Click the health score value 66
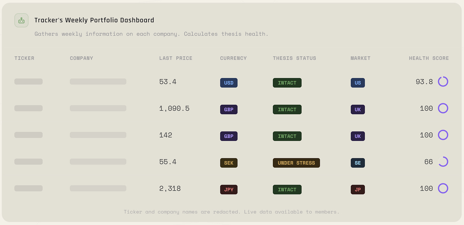Screen dimensions: 464x225 click(x=429, y=162)
